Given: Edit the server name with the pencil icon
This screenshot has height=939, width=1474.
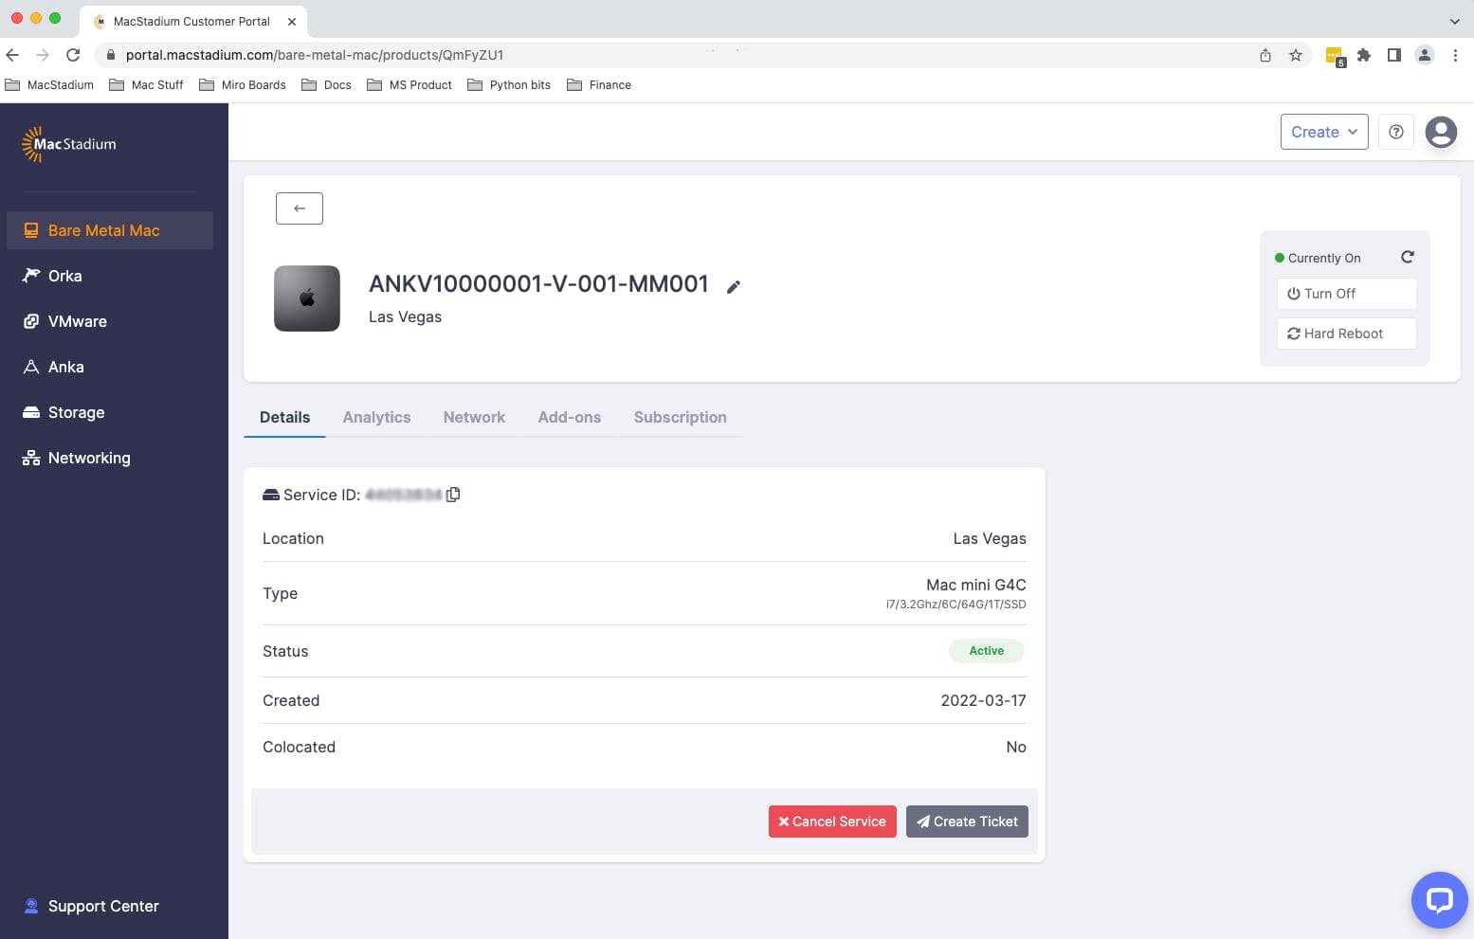Looking at the screenshot, I should click(x=734, y=286).
